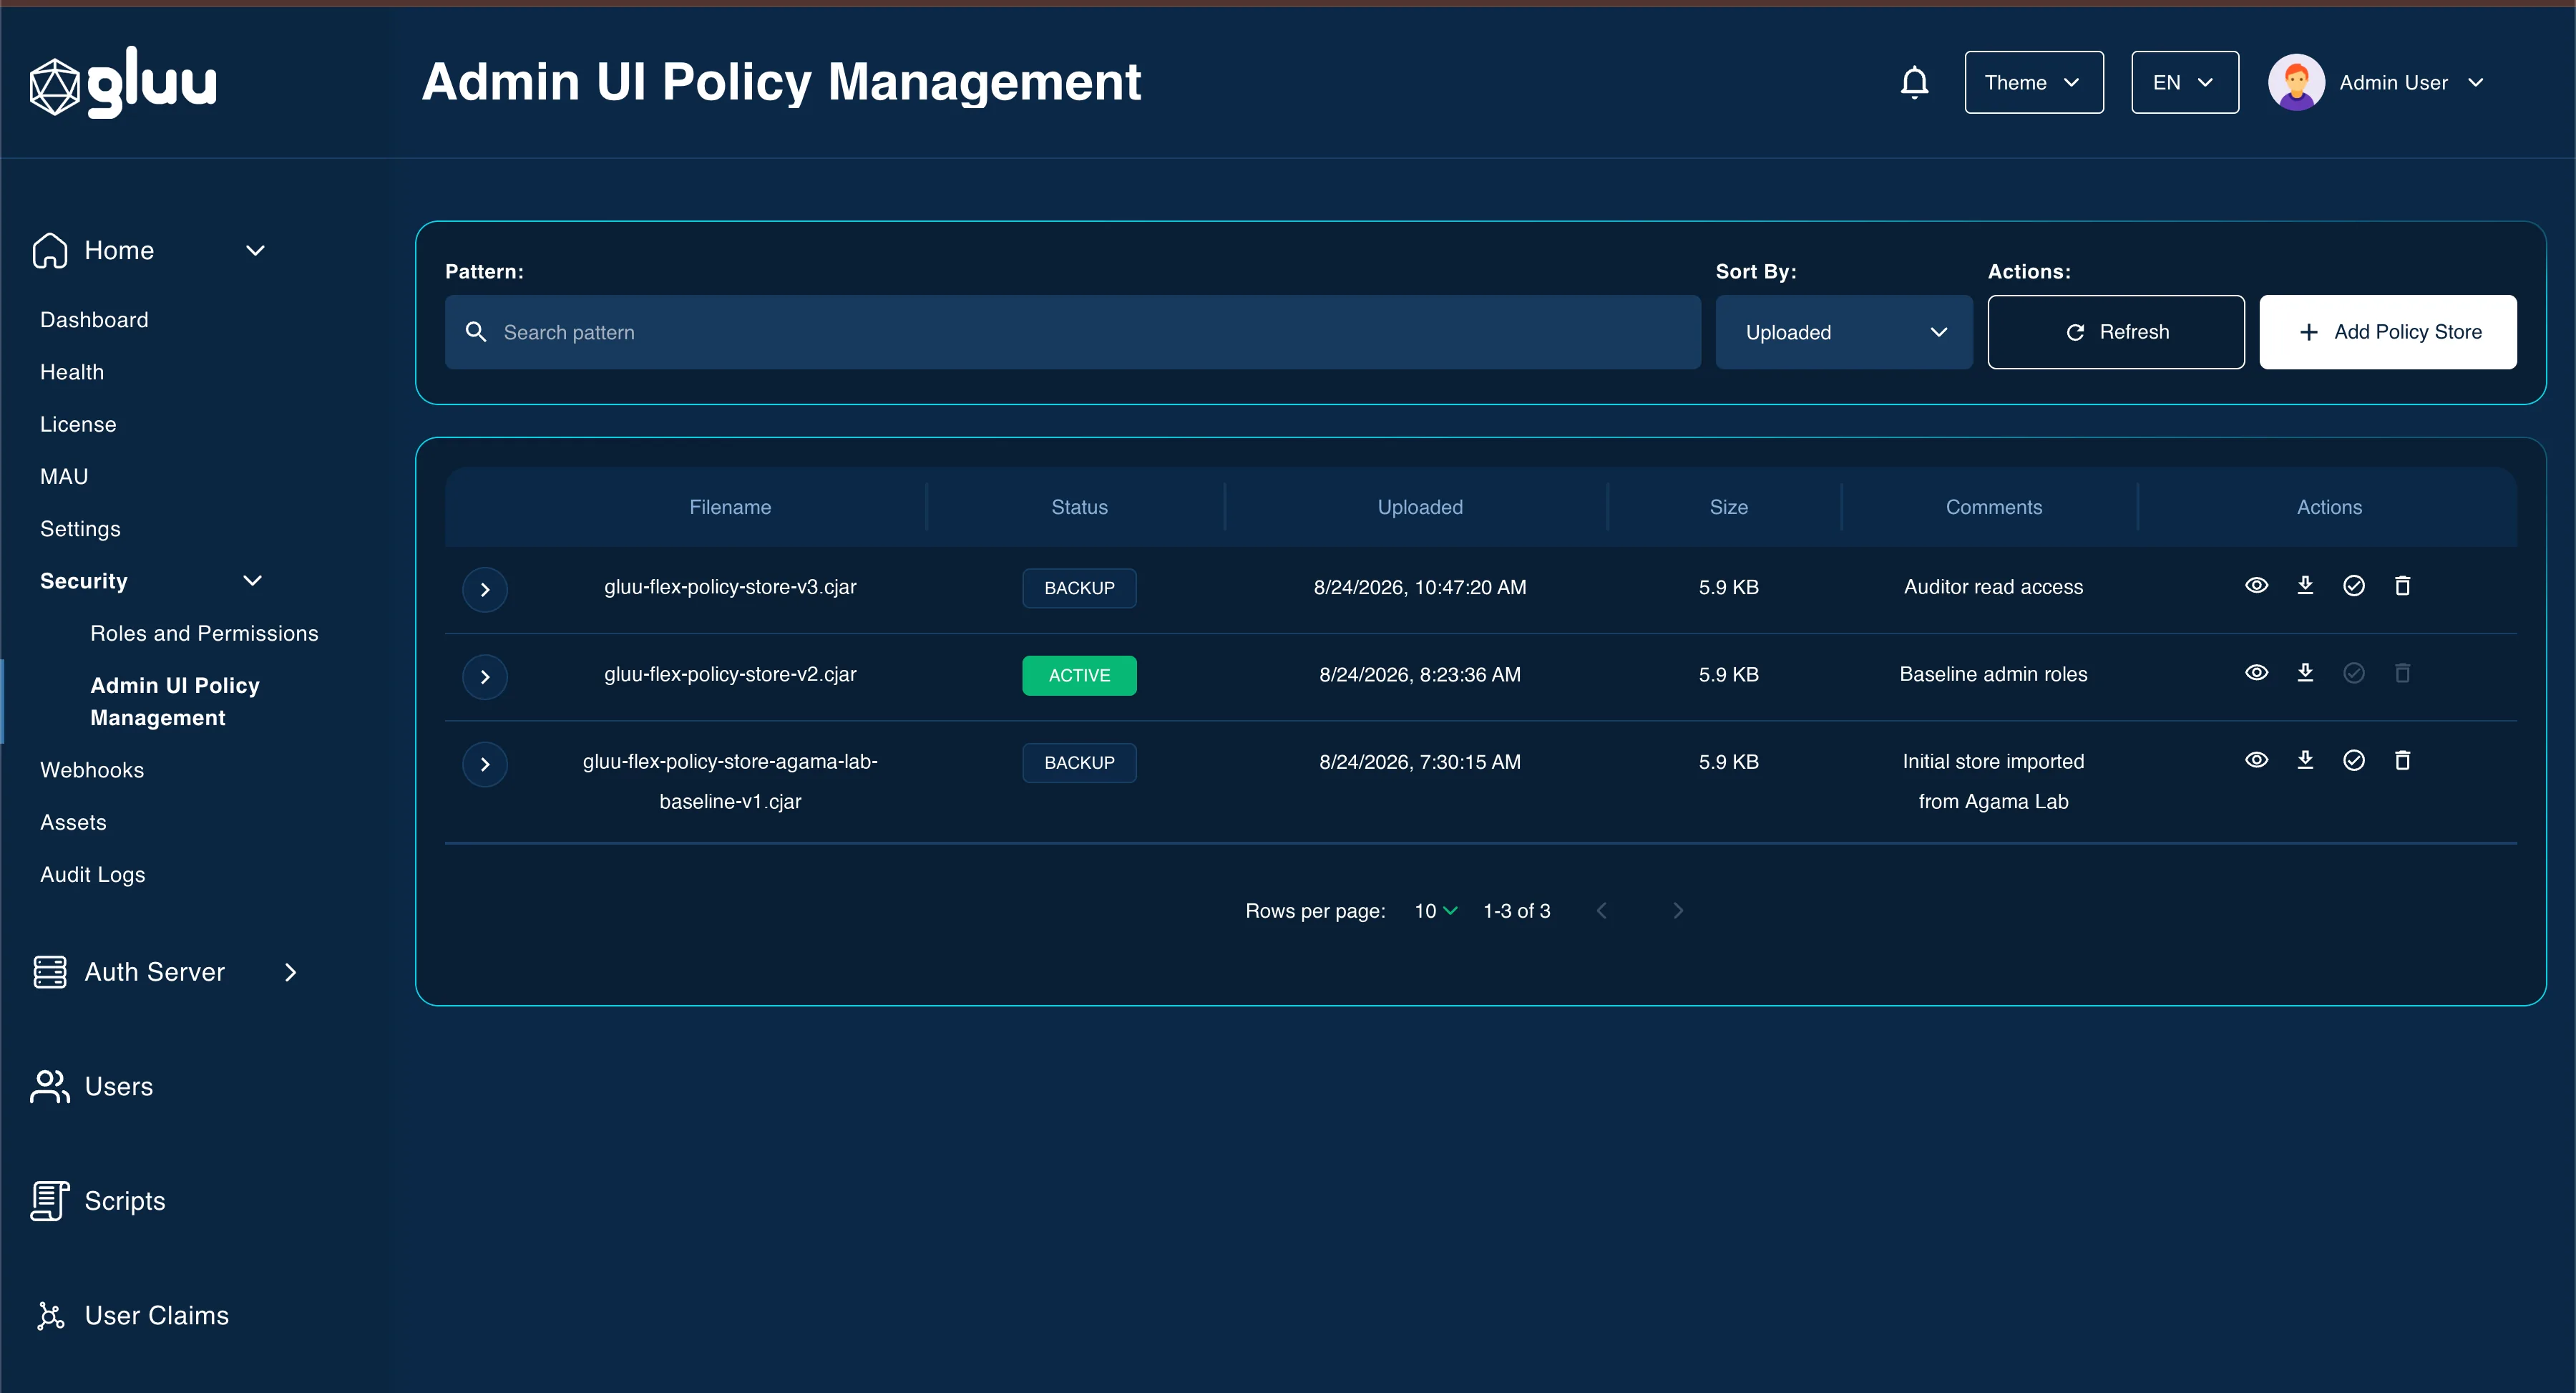Open the Theme dropdown
This screenshot has width=2576, height=1393.
[x=2033, y=82]
